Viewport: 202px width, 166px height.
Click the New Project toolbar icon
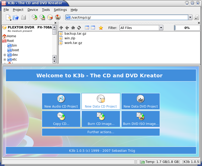pyautogui.click(x=9, y=17)
